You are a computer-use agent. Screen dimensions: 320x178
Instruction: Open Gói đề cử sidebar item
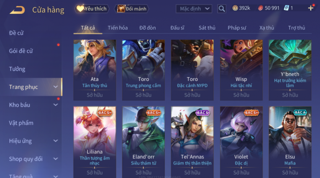[x=21, y=51]
